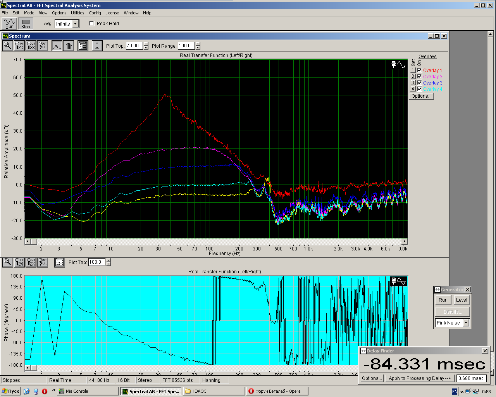496x397 pixels.
Task: Click Zoom Out 2X in the phase toolbar
Action: [x=31, y=262]
